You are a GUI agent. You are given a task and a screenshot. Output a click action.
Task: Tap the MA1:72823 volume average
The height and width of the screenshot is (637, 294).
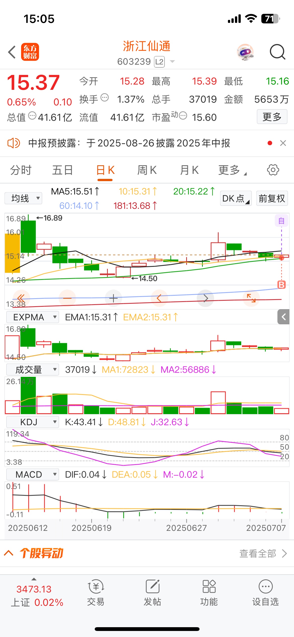(128, 370)
